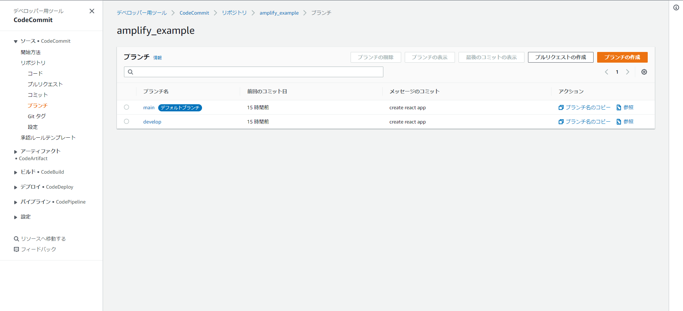Click the 前回のコミット日 column header
The height and width of the screenshot is (311, 683).
point(267,91)
